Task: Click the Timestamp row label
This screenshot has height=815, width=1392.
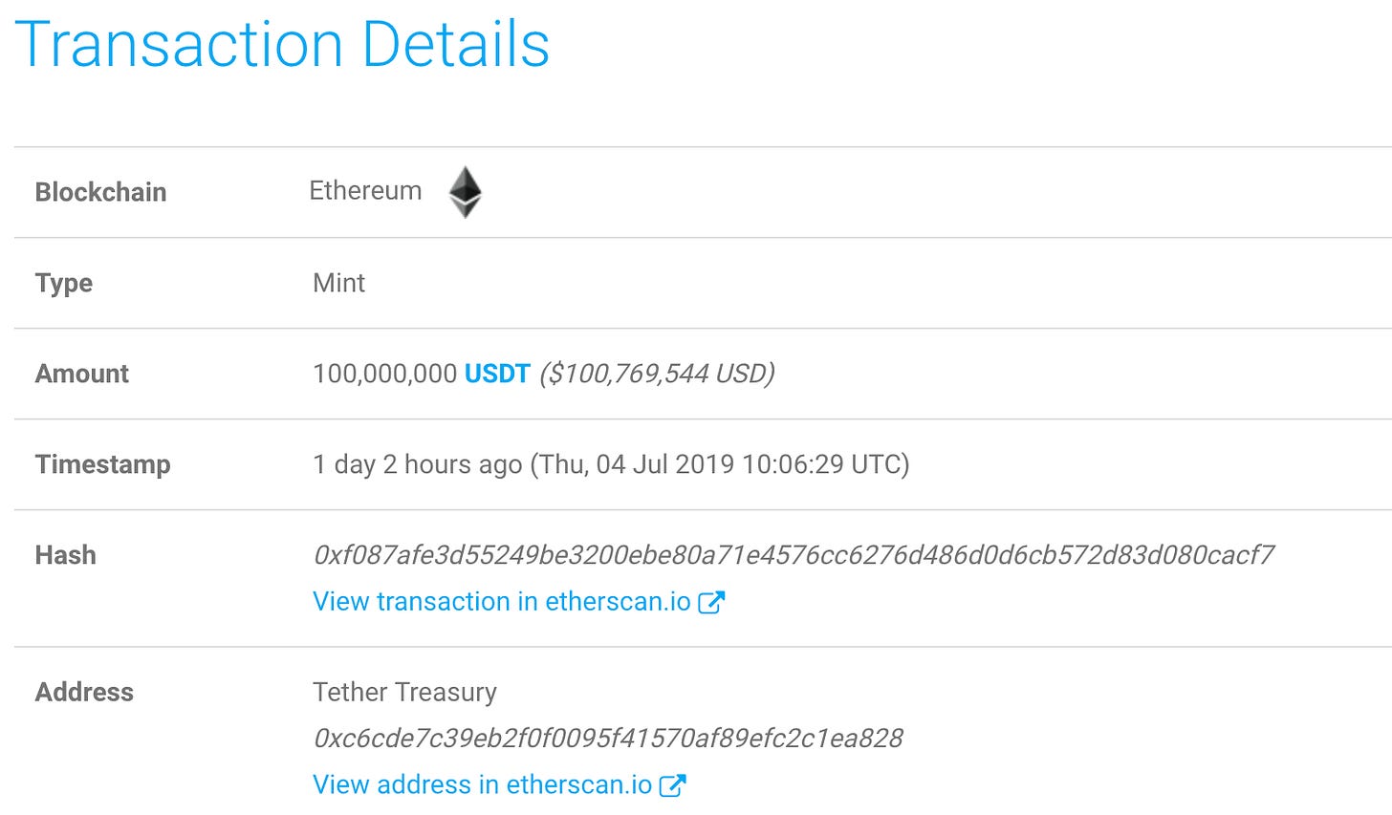Action: [102, 465]
